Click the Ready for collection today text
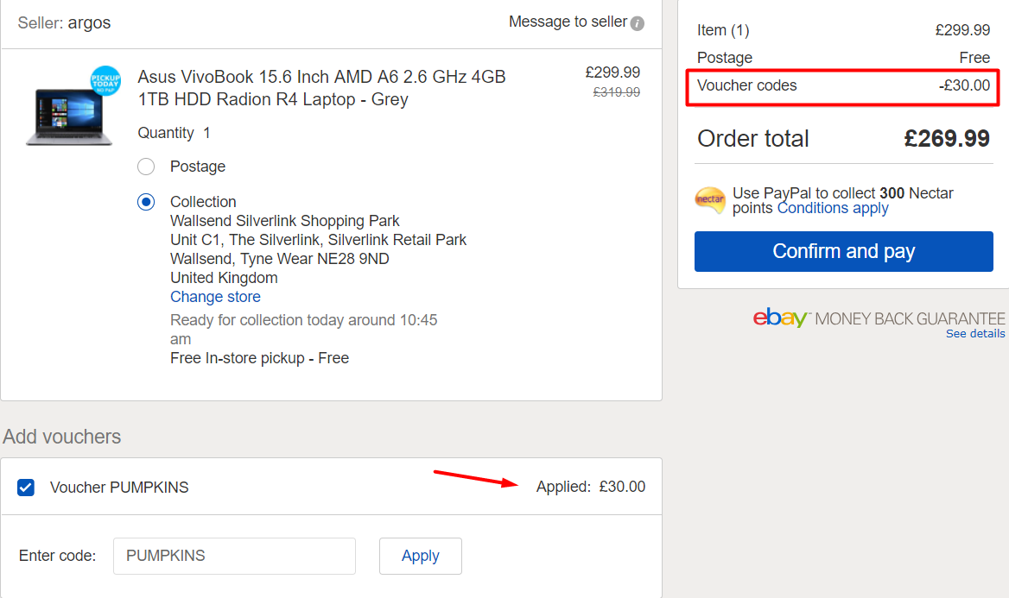Image resolution: width=1009 pixels, height=598 pixels. [304, 330]
